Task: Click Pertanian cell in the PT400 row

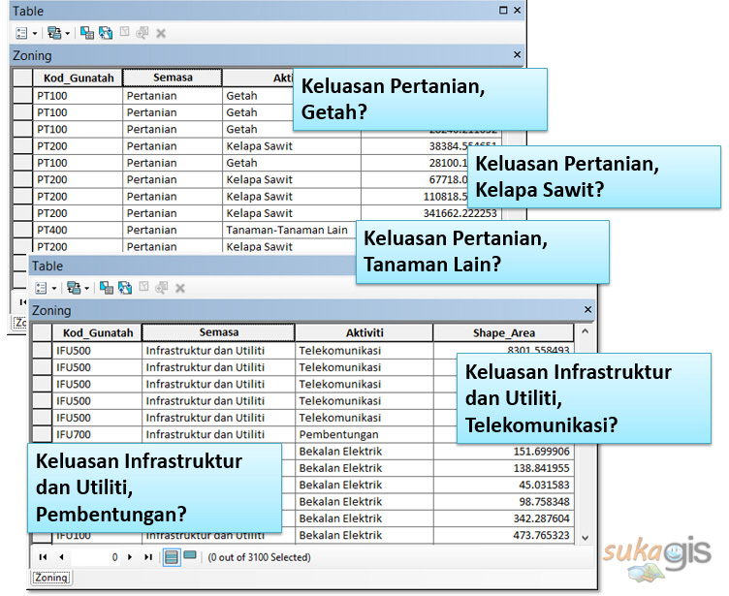Action: pos(172,230)
